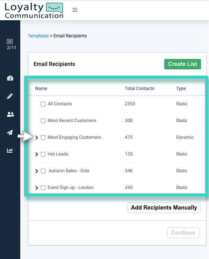Viewport: 209px width, 259px height.
Task: Tick the Most Engaging Customers checkbox
Action: pos(43,137)
